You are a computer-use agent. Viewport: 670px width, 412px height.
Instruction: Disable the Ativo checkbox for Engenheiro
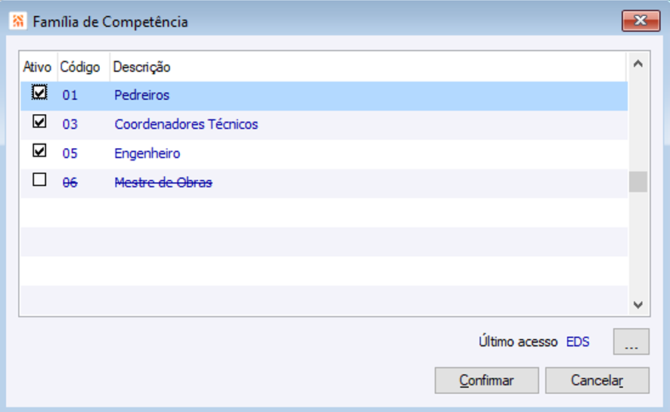click(39, 151)
